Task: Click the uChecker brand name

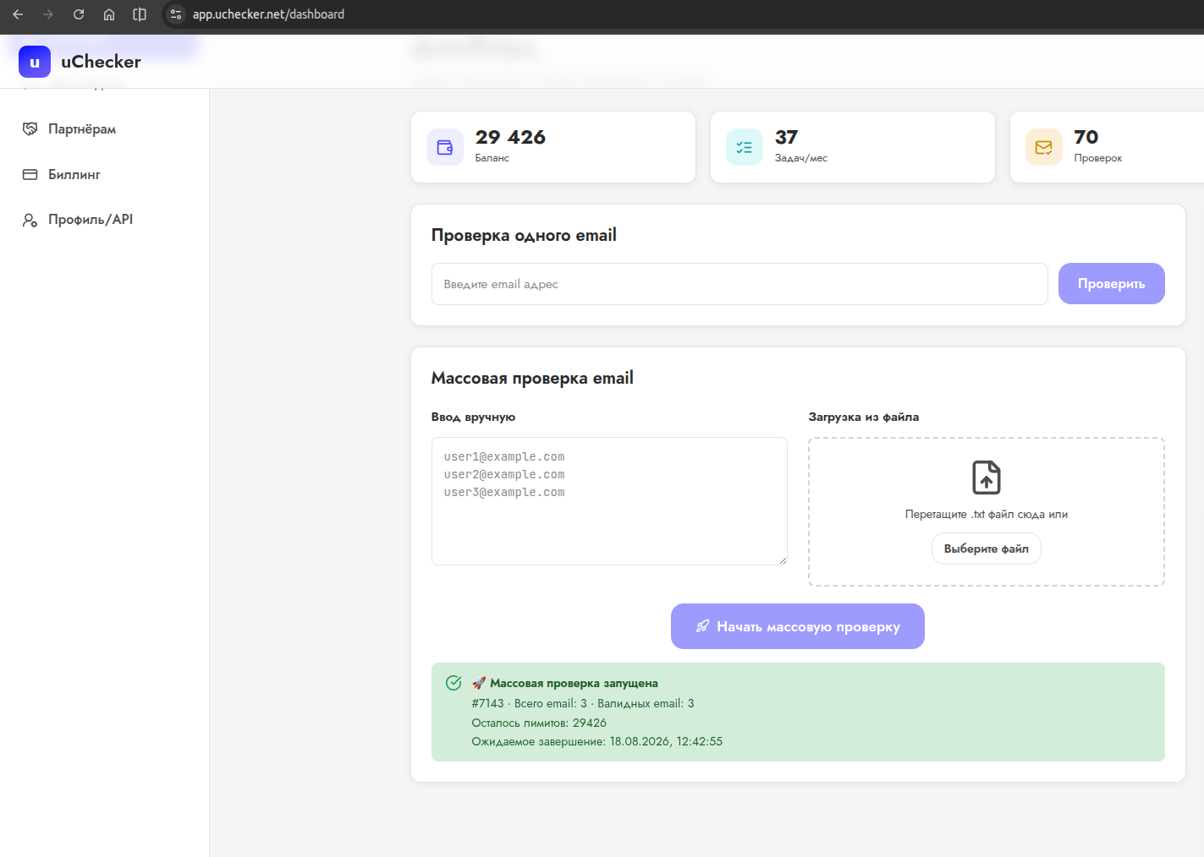Action: [x=101, y=62]
